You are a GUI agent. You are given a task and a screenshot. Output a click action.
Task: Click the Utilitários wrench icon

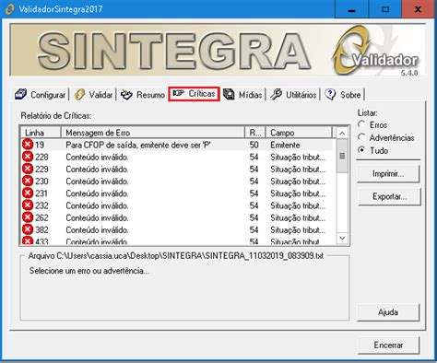click(x=276, y=94)
